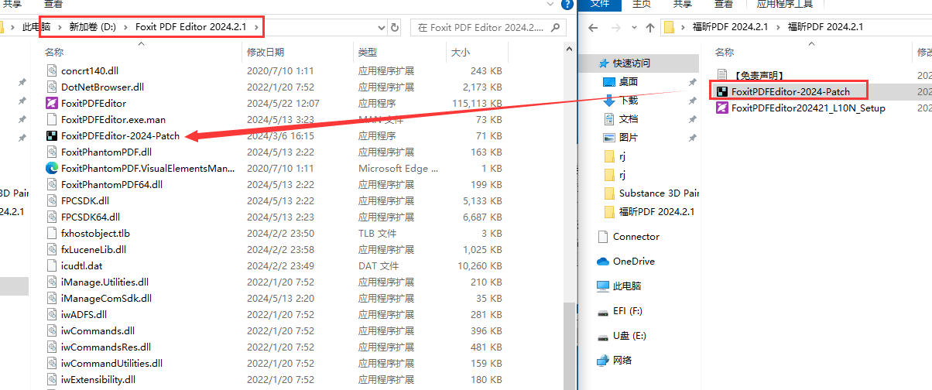Select the iwCommandUtilities.dll file name
The width and height of the screenshot is (932, 390).
[111, 363]
